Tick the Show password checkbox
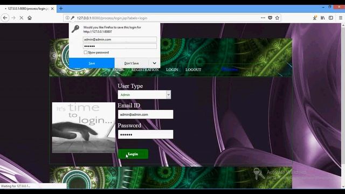The image size is (345, 194). (85, 52)
